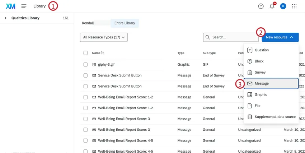Click the giphy-3.gif graphic icon

[94, 65]
